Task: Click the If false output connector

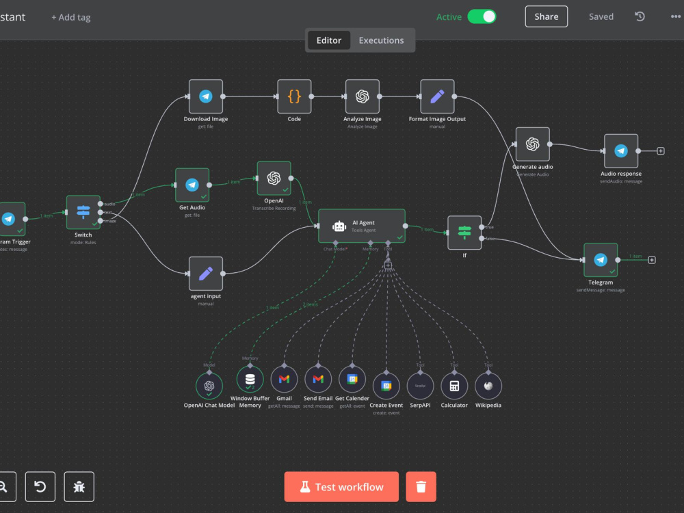Action: click(482, 238)
